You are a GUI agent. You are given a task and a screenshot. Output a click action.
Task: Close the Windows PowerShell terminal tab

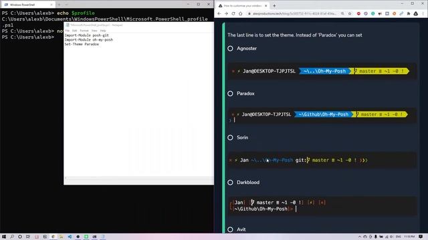[x=51, y=5]
